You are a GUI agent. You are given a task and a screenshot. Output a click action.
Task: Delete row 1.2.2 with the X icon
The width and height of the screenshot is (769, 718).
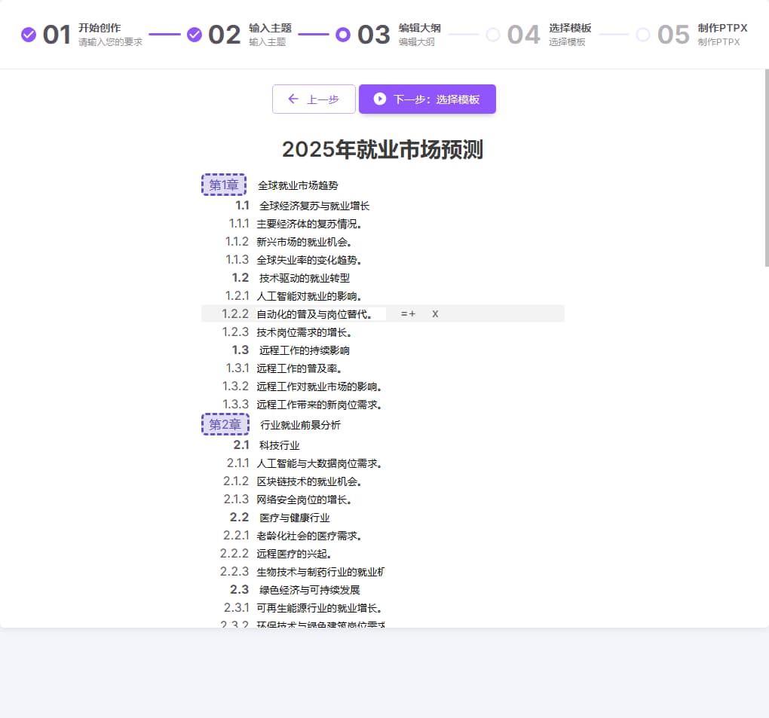click(x=435, y=313)
